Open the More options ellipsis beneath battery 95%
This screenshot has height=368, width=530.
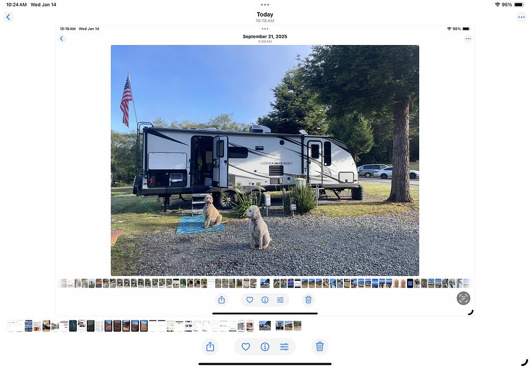click(521, 17)
